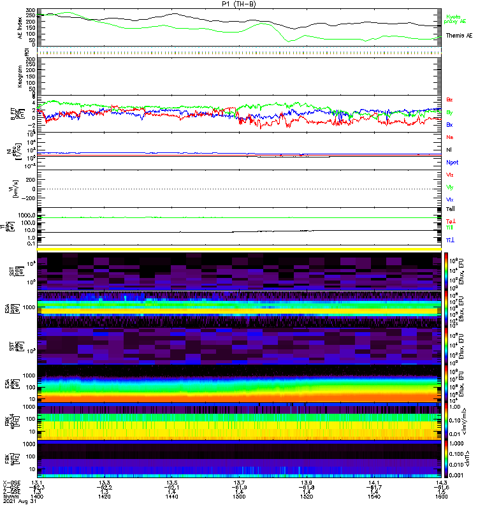Click the "13.5" X-GSE position value
This screenshot has width=478, height=510.
pos(171,483)
